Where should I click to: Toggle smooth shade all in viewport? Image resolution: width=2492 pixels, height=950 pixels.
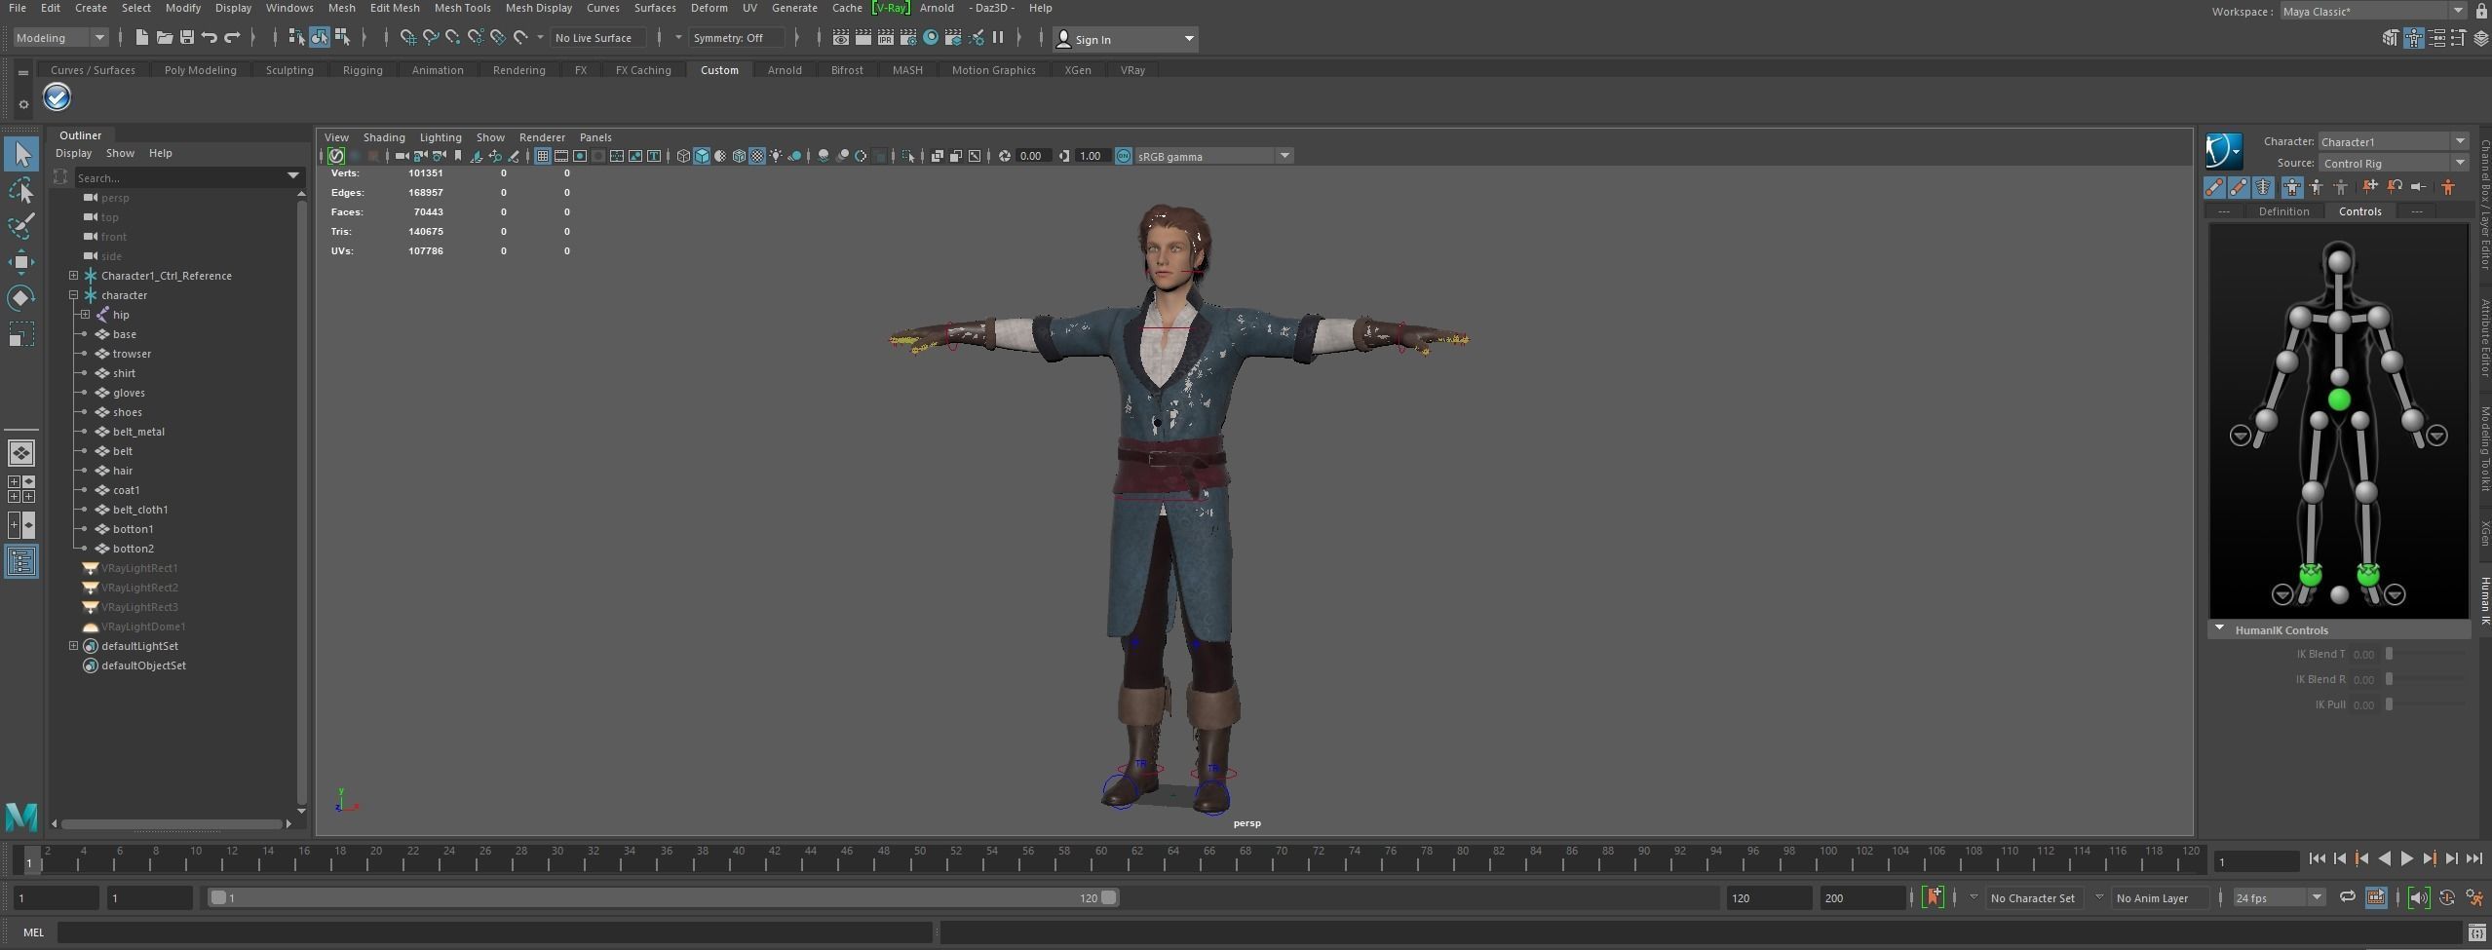click(702, 156)
